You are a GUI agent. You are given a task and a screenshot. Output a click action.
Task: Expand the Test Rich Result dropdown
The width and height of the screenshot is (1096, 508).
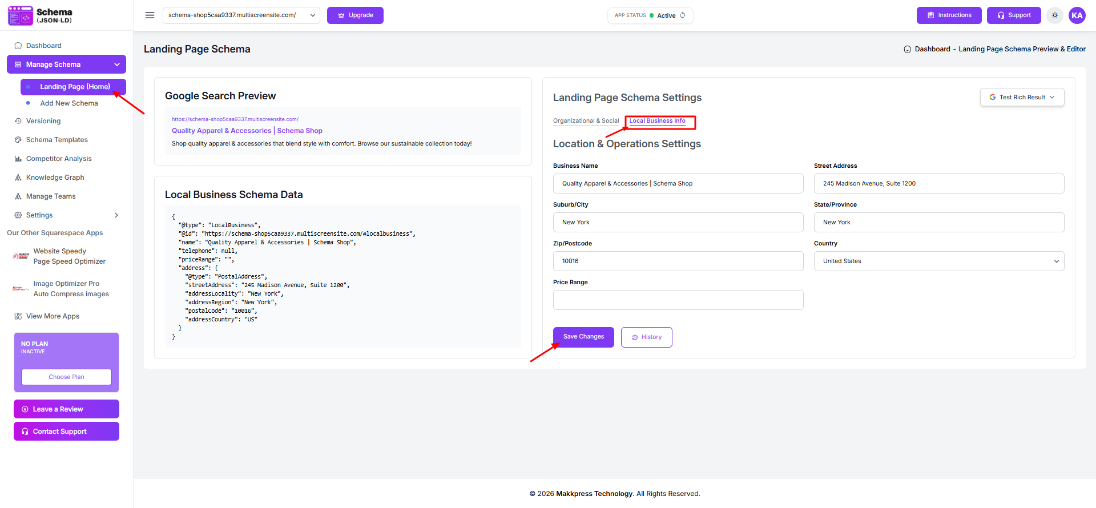coord(1022,98)
